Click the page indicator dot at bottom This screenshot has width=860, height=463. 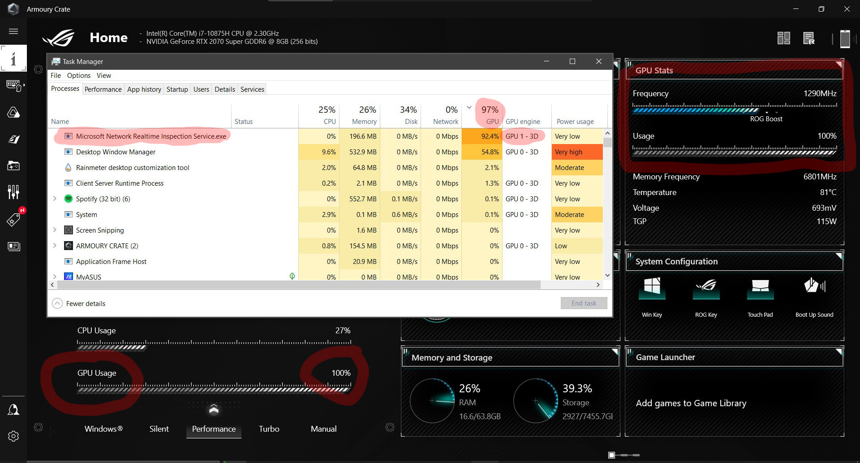pos(611,455)
